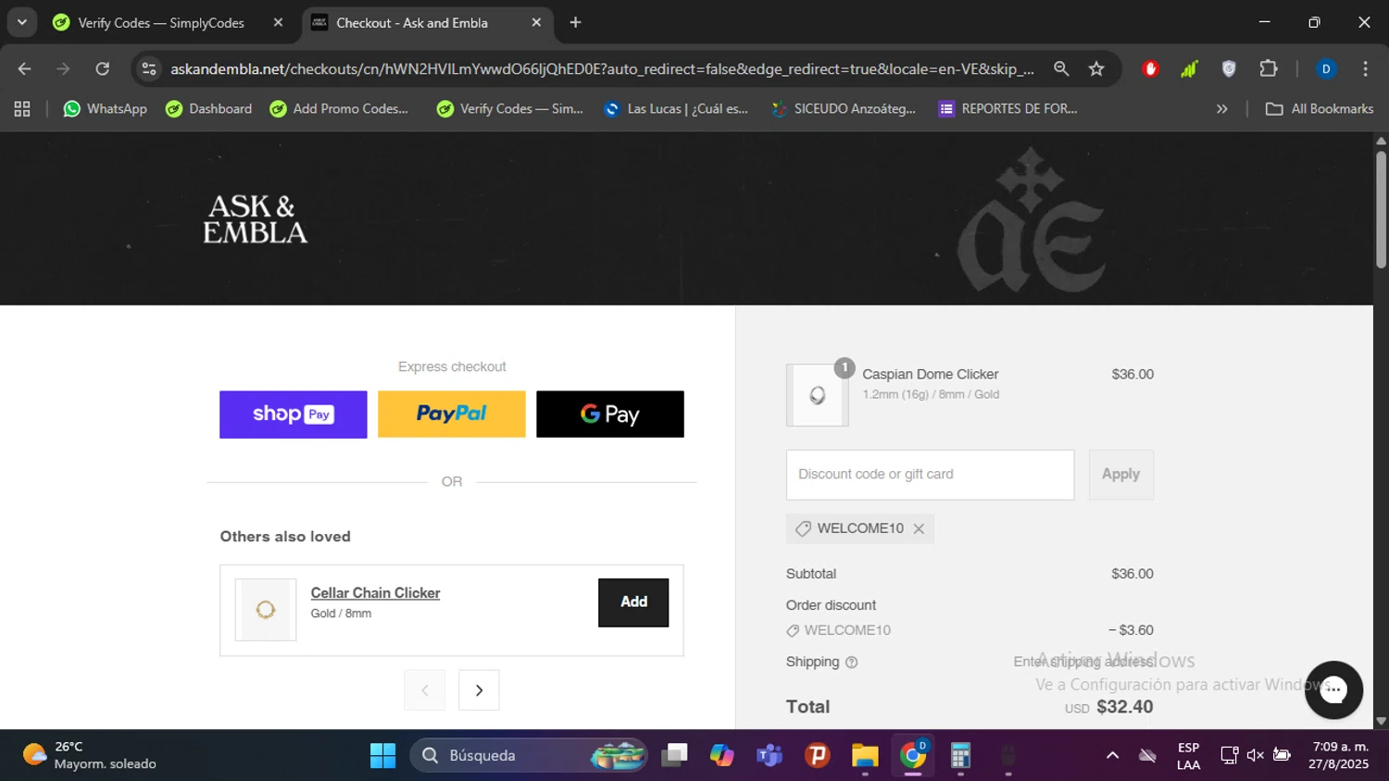Remove the WELCOME10 discount code
1389x781 pixels.
click(x=919, y=528)
